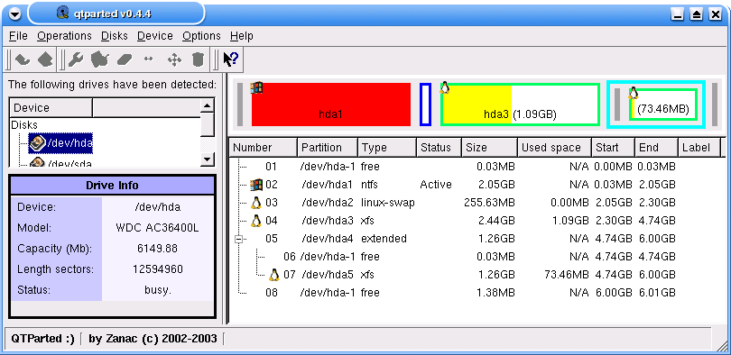Click the Commit toolbar icon
The width and height of the screenshot is (731, 355).
[45, 59]
